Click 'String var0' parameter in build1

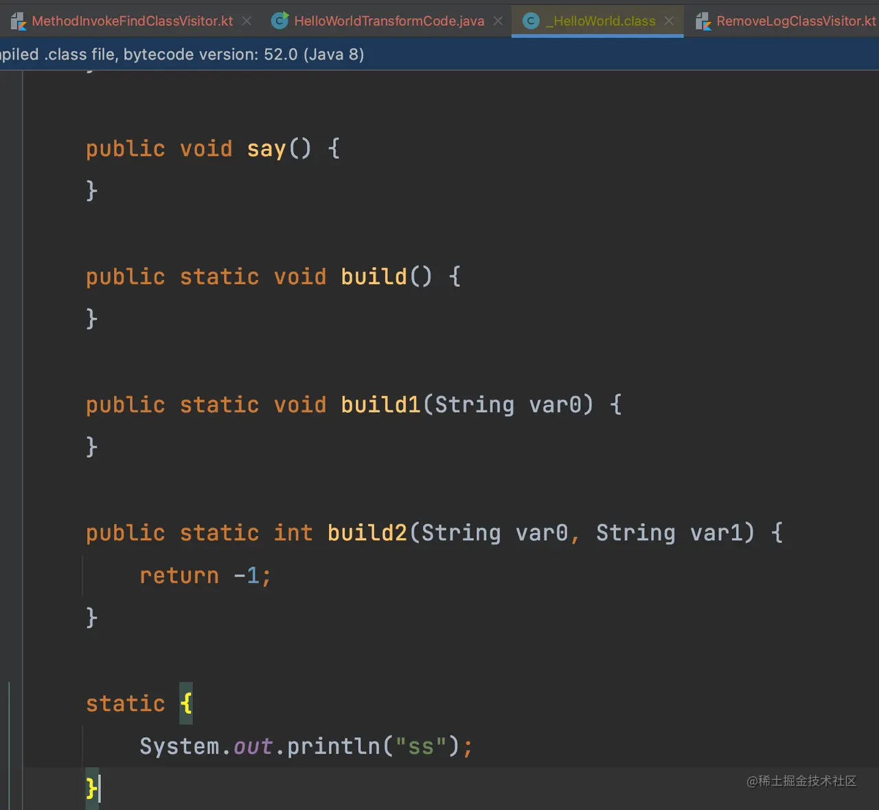click(x=507, y=405)
